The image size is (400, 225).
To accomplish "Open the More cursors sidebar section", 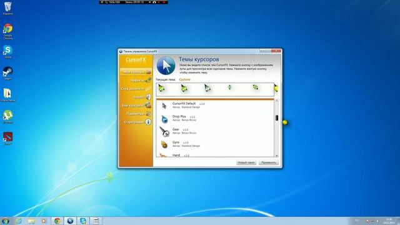I will 136,106.
